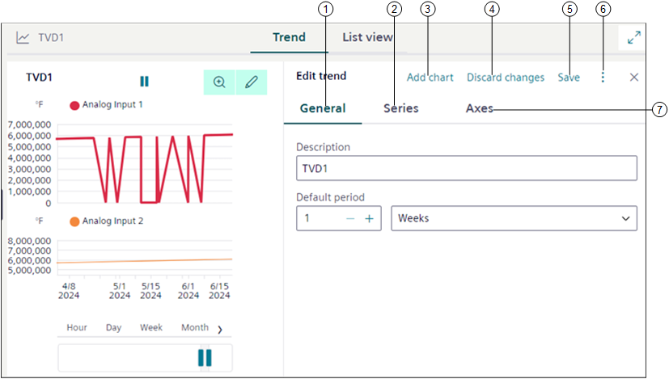Click the pencil edit icon
This screenshot has height=379, width=669.
(252, 82)
